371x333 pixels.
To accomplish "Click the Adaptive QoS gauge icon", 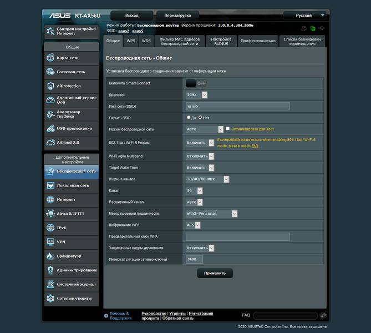I will pos(50,100).
